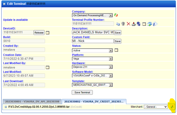Click the Last Modified date field
This screenshot has width=177, height=115.
coord(24,76)
